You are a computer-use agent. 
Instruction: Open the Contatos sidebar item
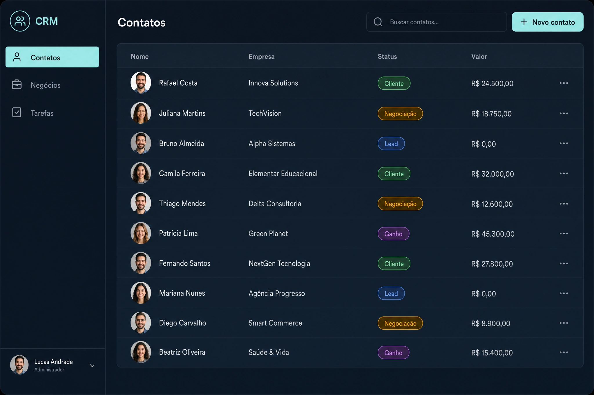[x=52, y=57]
